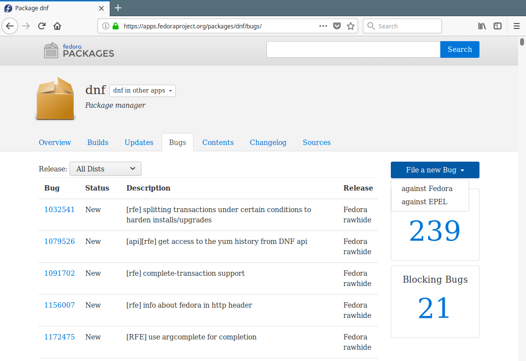Image resolution: width=526 pixels, height=361 pixels.
Task: Open bug 1032541 link
Action: [x=59, y=210]
